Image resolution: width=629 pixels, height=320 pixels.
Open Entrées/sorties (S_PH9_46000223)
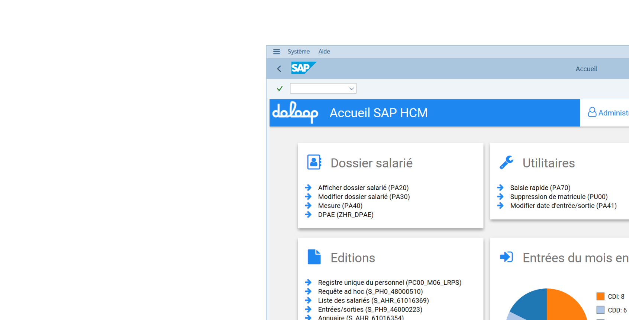pos(370,309)
